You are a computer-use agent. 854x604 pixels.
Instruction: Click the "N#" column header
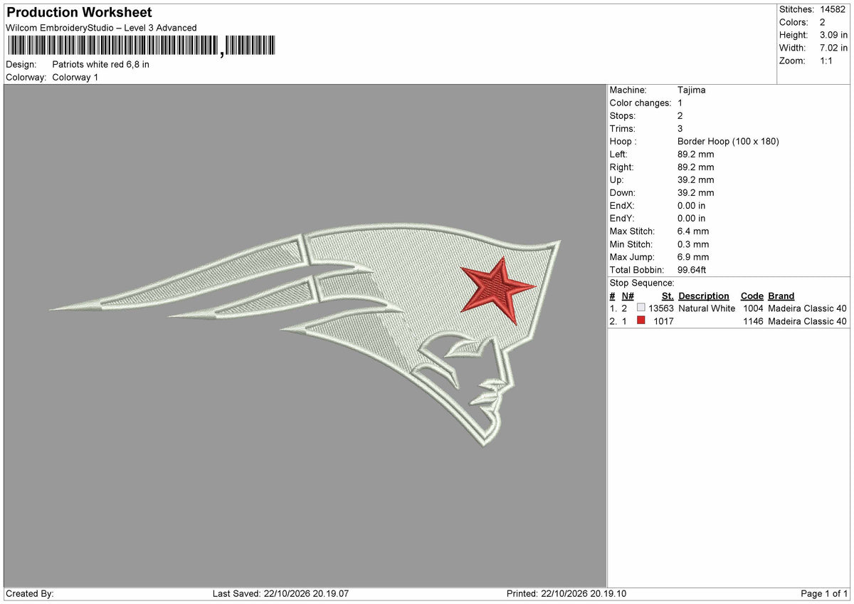coord(628,296)
